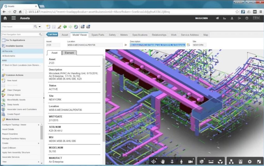
Task: Click the first-person walk tool icon
Action: tap(181, 161)
